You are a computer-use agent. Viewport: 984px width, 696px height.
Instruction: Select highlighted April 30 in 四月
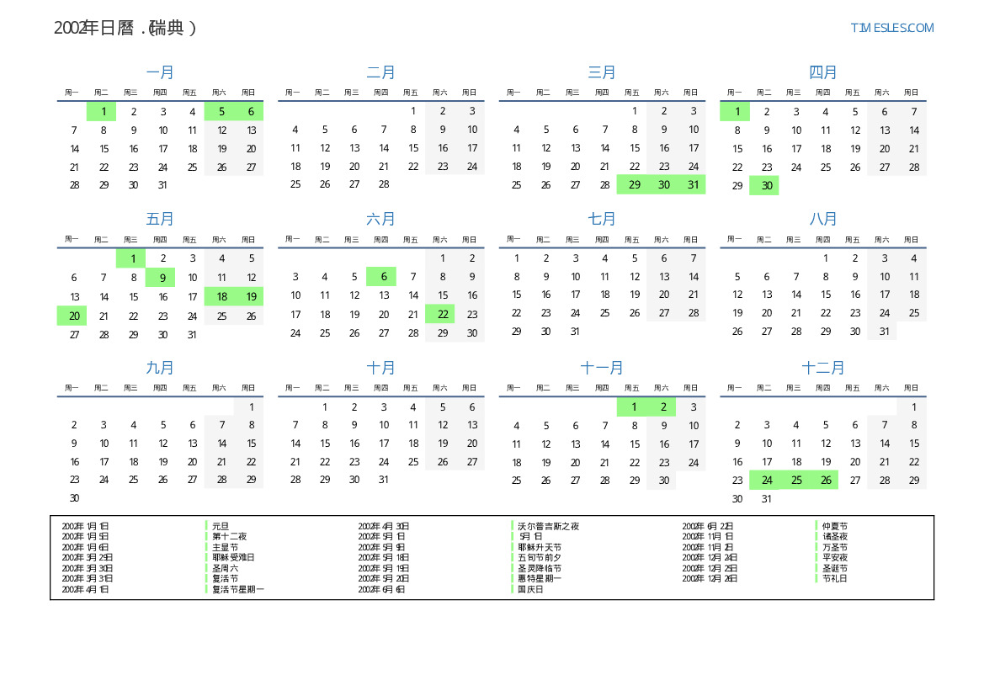pos(766,186)
